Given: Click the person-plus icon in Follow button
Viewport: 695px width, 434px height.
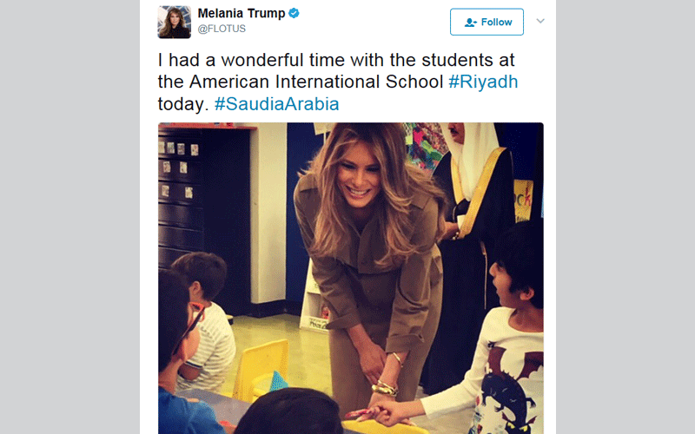Looking at the screenshot, I should click(470, 23).
